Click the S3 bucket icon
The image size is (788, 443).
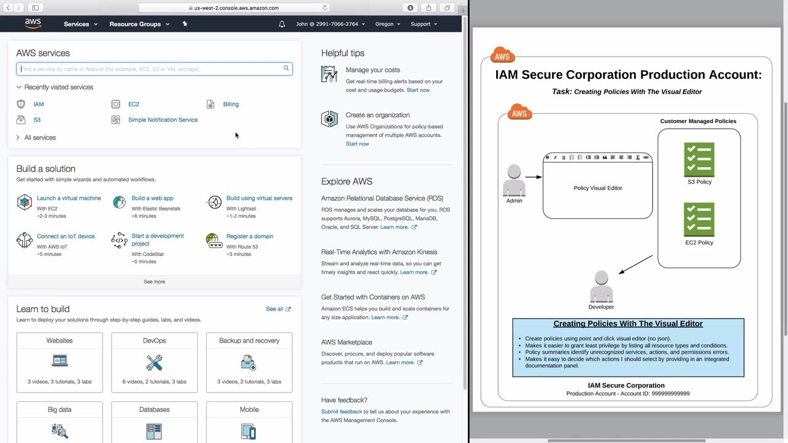tap(21, 120)
